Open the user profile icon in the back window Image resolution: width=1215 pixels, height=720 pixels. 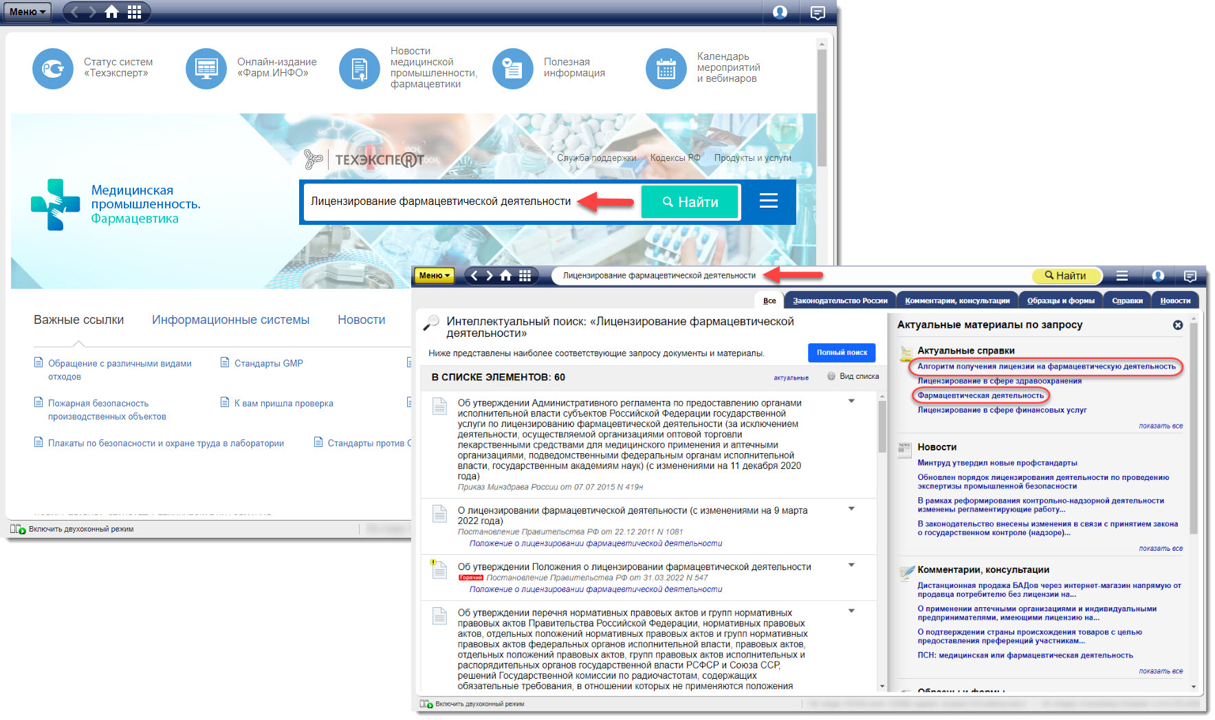pyautogui.click(x=780, y=12)
